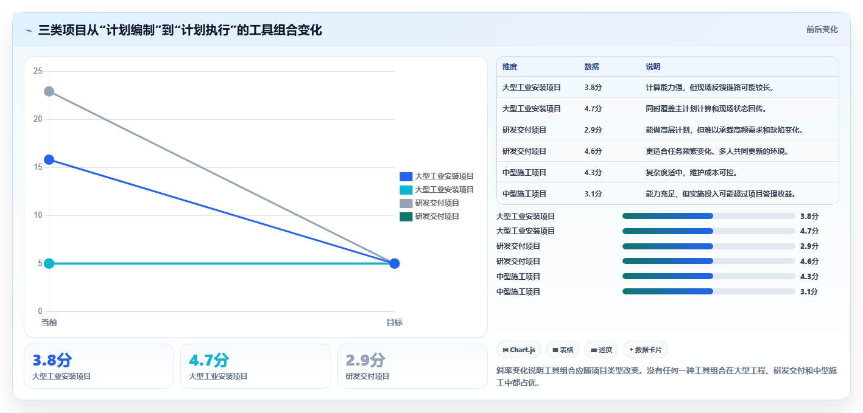863x413 pixels.
Task: Click the 表格 tag
Action: [563, 350]
